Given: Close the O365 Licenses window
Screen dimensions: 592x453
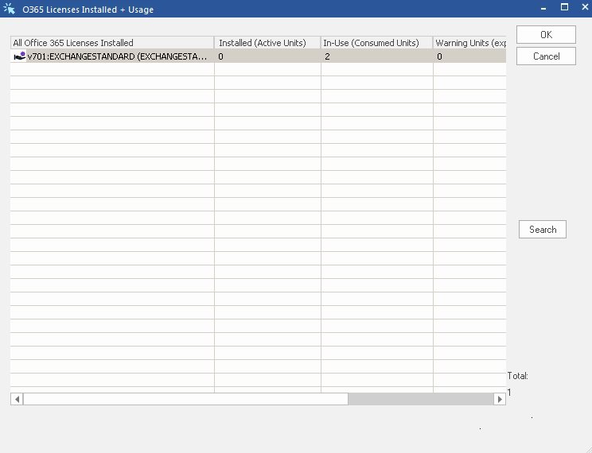Looking at the screenshot, I should 585,7.
